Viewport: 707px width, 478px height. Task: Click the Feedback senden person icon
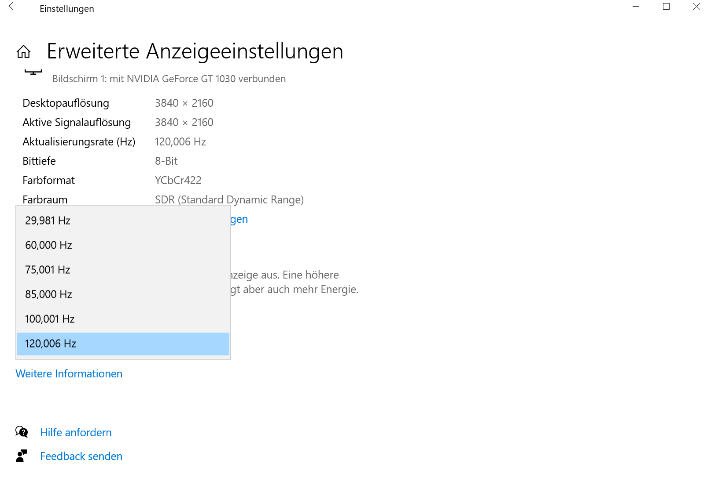[x=22, y=456]
